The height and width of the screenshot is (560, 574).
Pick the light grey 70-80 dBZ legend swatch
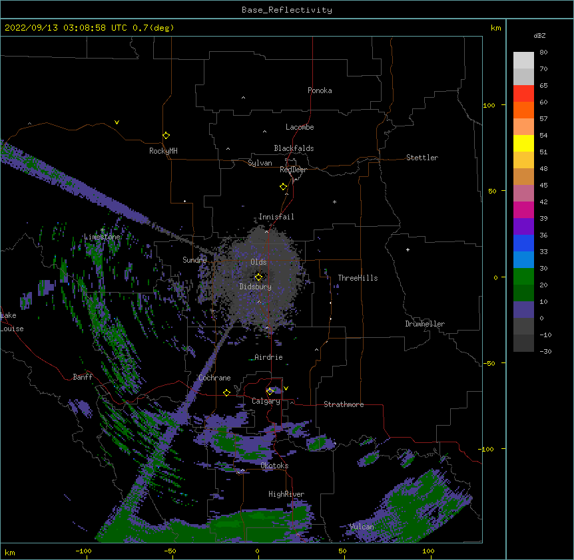pos(523,61)
